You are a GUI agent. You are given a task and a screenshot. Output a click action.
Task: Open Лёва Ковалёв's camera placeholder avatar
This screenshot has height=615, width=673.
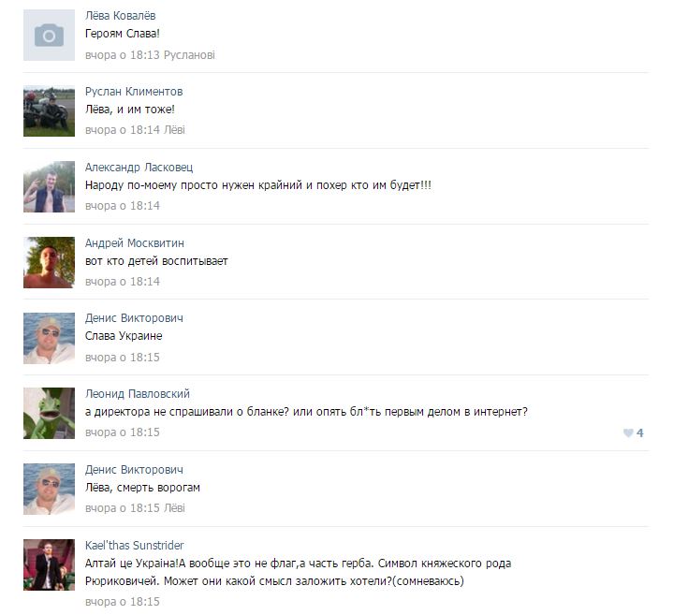49,36
